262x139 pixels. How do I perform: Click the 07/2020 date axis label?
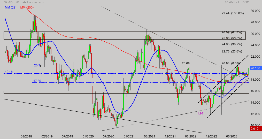[x=109, y=136]
